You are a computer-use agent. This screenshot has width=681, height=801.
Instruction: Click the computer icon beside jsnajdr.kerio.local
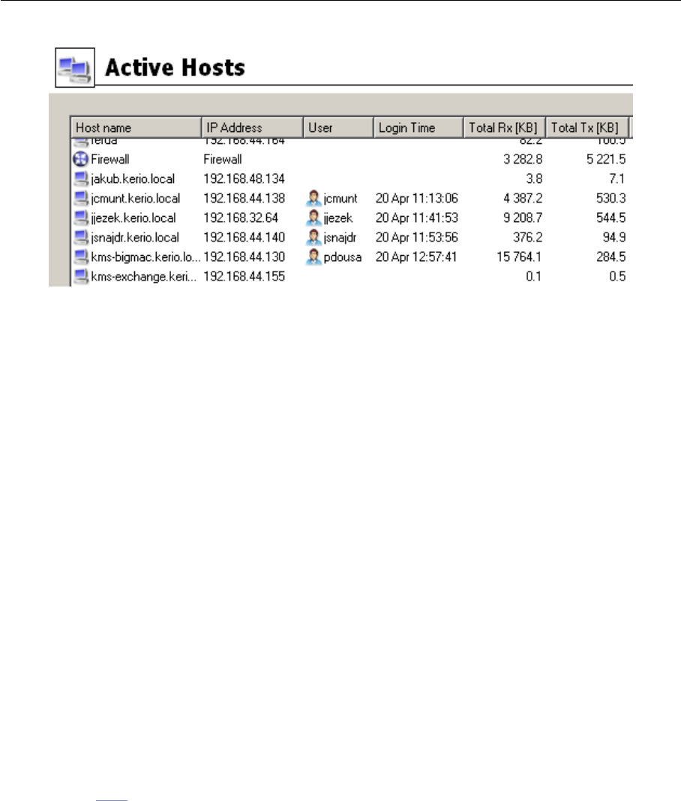pyautogui.click(x=80, y=238)
